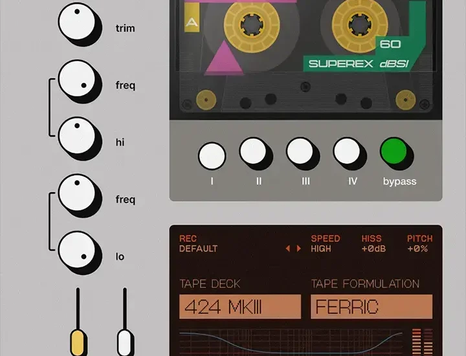The image size is (466, 356).
Task: Click the yellow fader handle
Action: (x=78, y=342)
